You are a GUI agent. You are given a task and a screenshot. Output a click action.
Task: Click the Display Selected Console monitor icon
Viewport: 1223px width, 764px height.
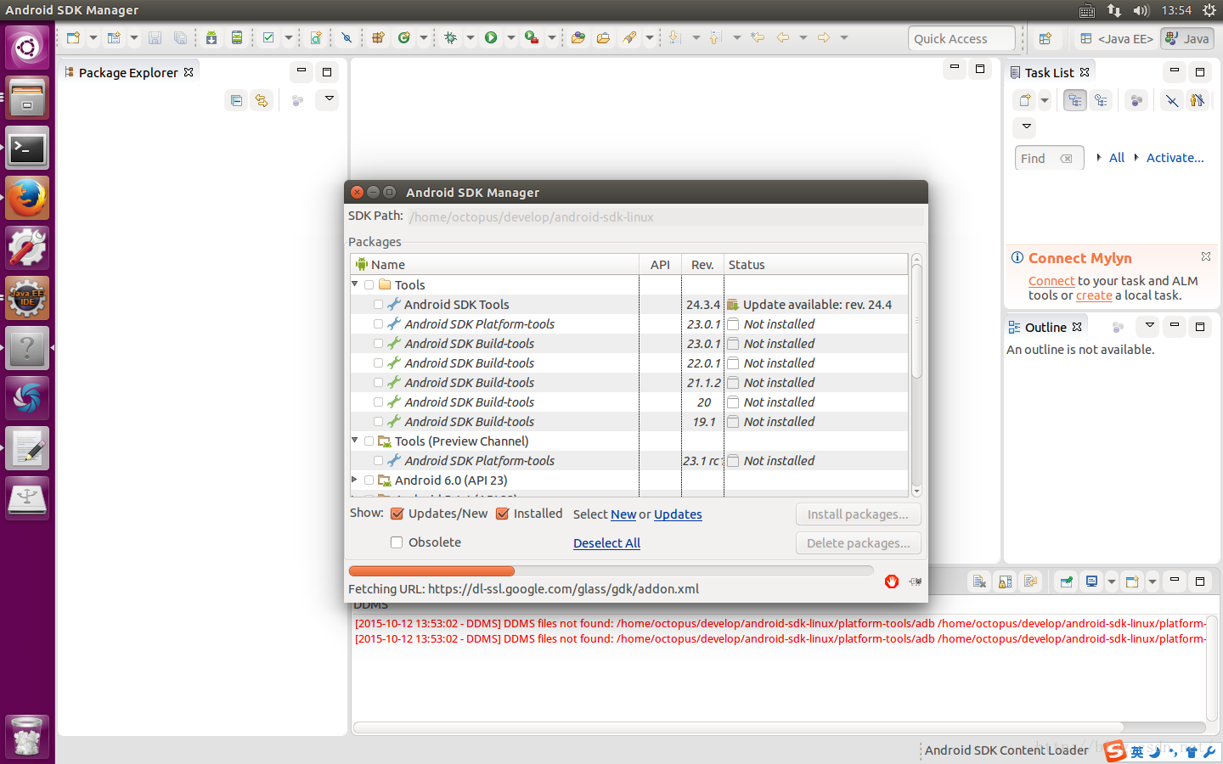point(1092,581)
